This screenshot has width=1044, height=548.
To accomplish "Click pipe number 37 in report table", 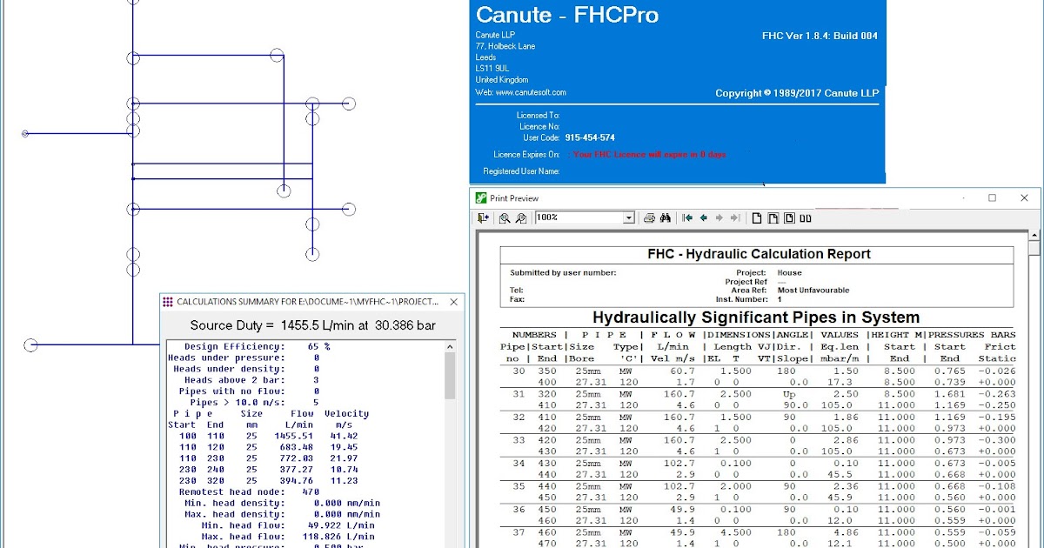I will point(519,533).
